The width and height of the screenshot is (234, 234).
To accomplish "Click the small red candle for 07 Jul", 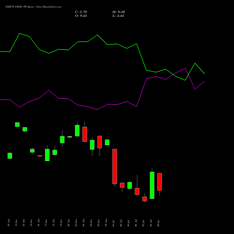I will tap(145, 199).
